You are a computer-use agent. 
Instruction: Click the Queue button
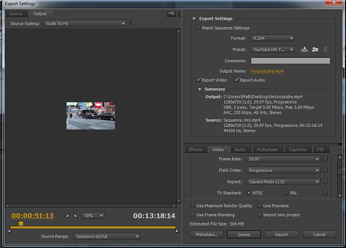tap(243, 235)
